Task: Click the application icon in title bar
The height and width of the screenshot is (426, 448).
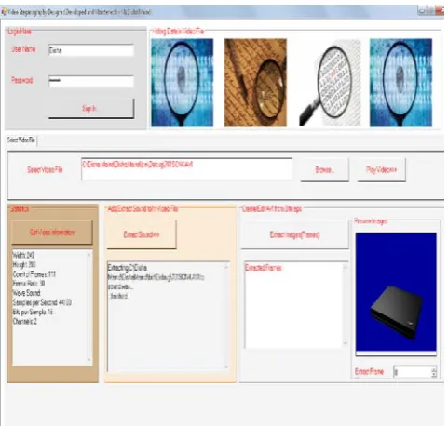Action: tap(4, 12)
